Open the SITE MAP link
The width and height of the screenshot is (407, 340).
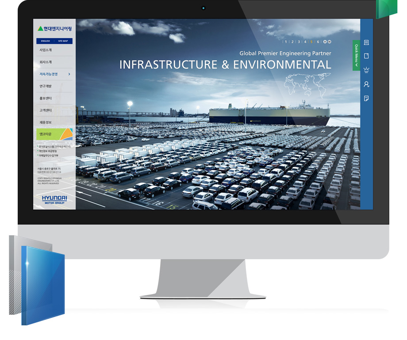tap(63, 41)
